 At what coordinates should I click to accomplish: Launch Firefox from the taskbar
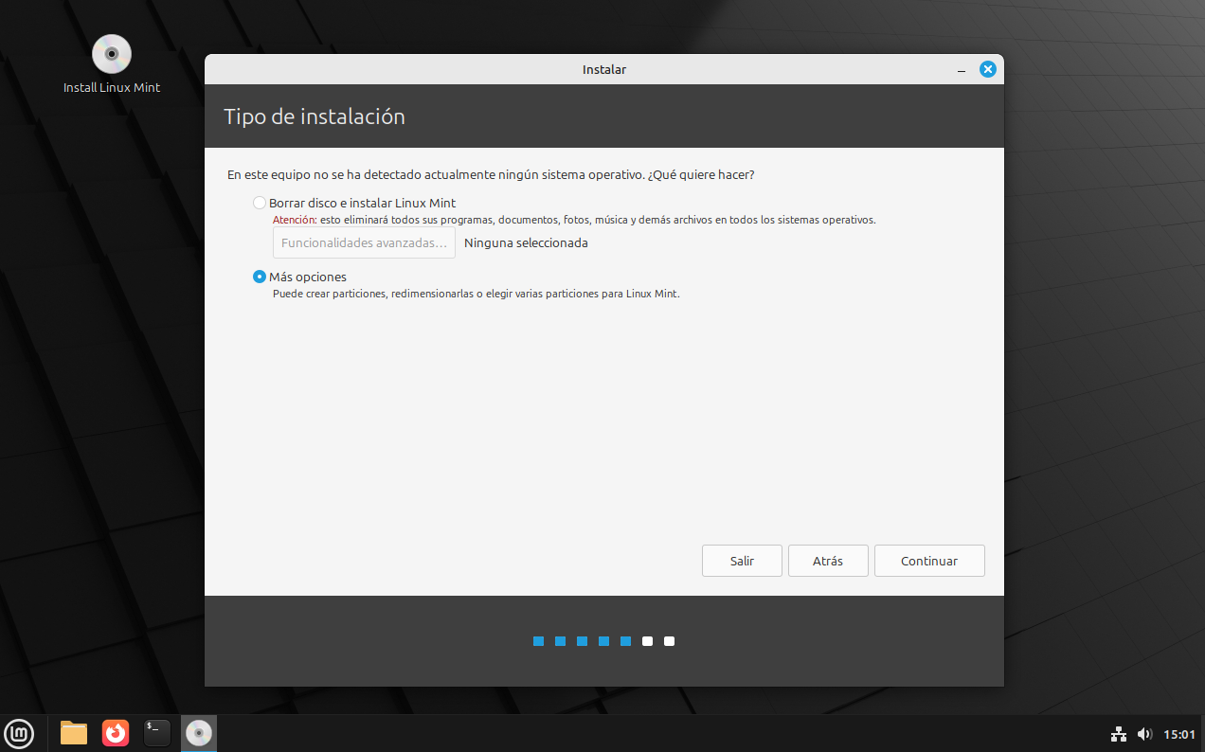[x=116, y=733]
